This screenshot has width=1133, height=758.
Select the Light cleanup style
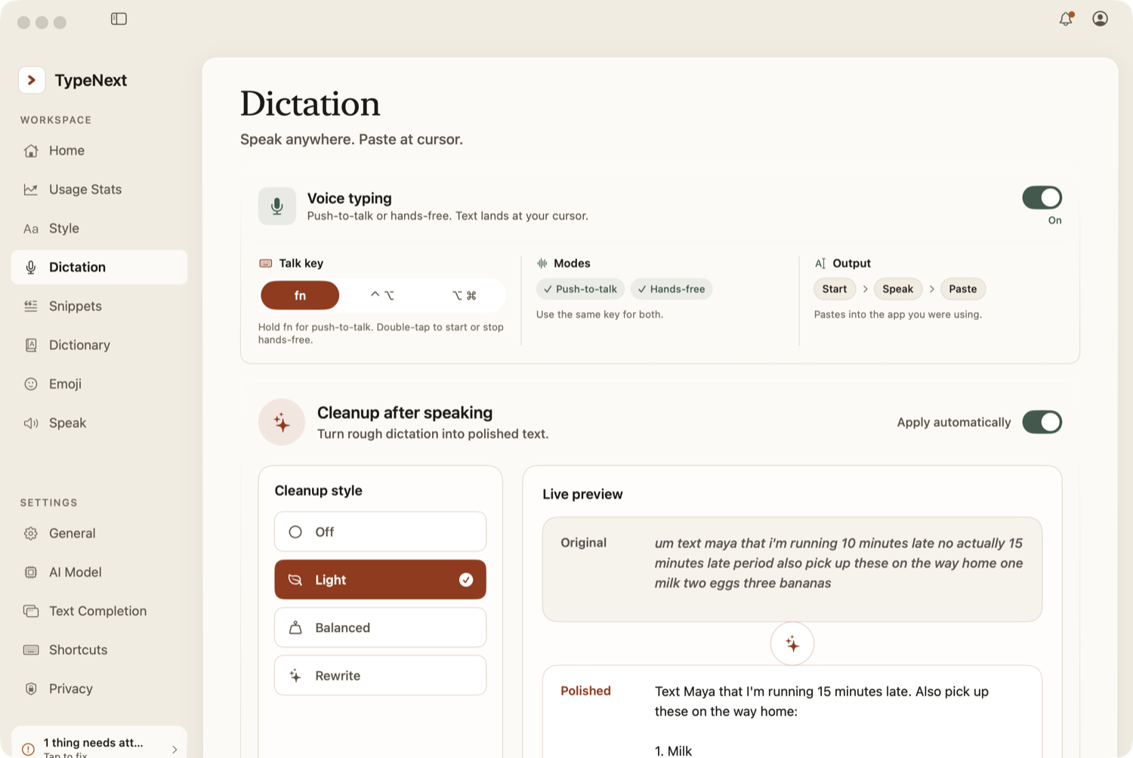point(381,580)
